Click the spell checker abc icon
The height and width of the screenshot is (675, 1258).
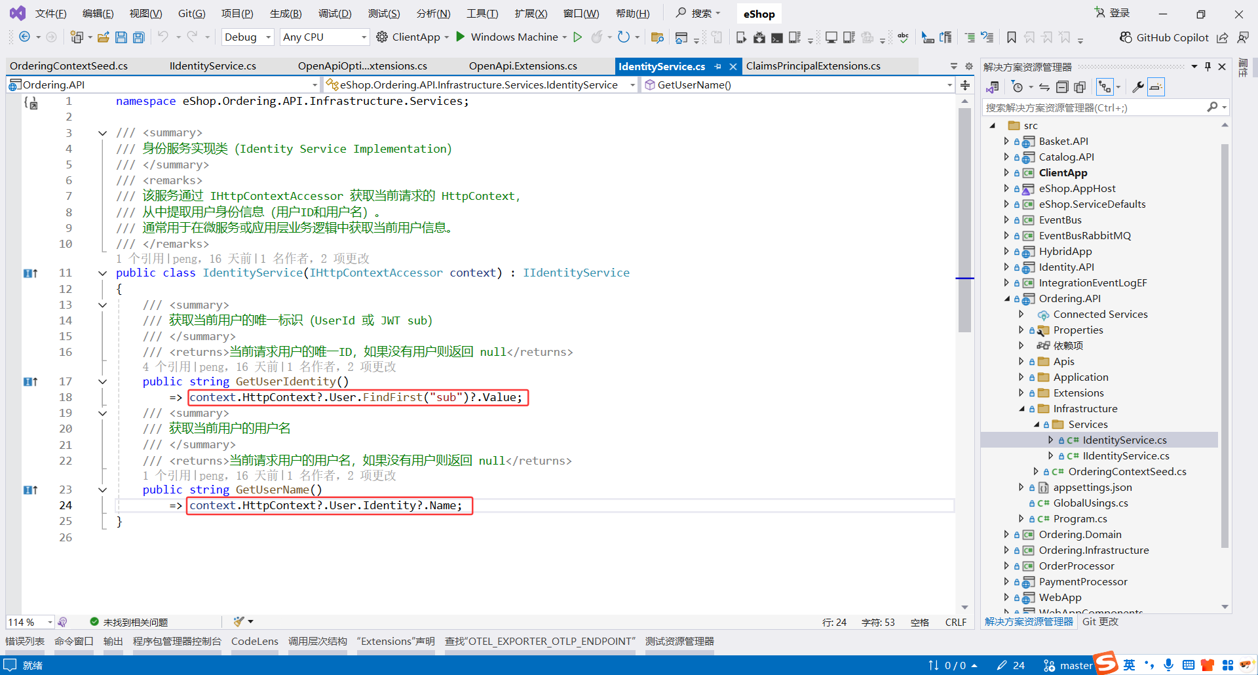coord(904,37)
